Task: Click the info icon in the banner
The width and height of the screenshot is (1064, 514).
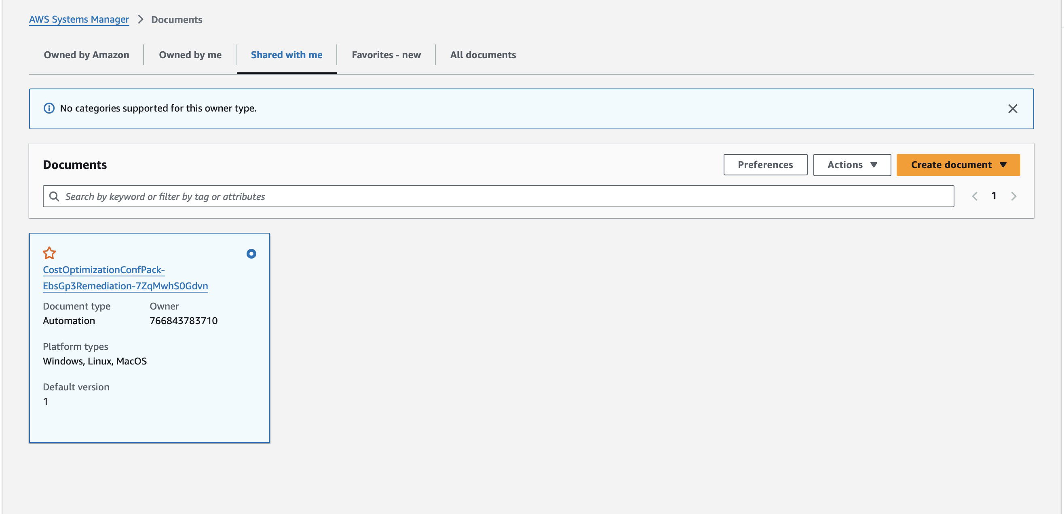Action: point(49,108)
